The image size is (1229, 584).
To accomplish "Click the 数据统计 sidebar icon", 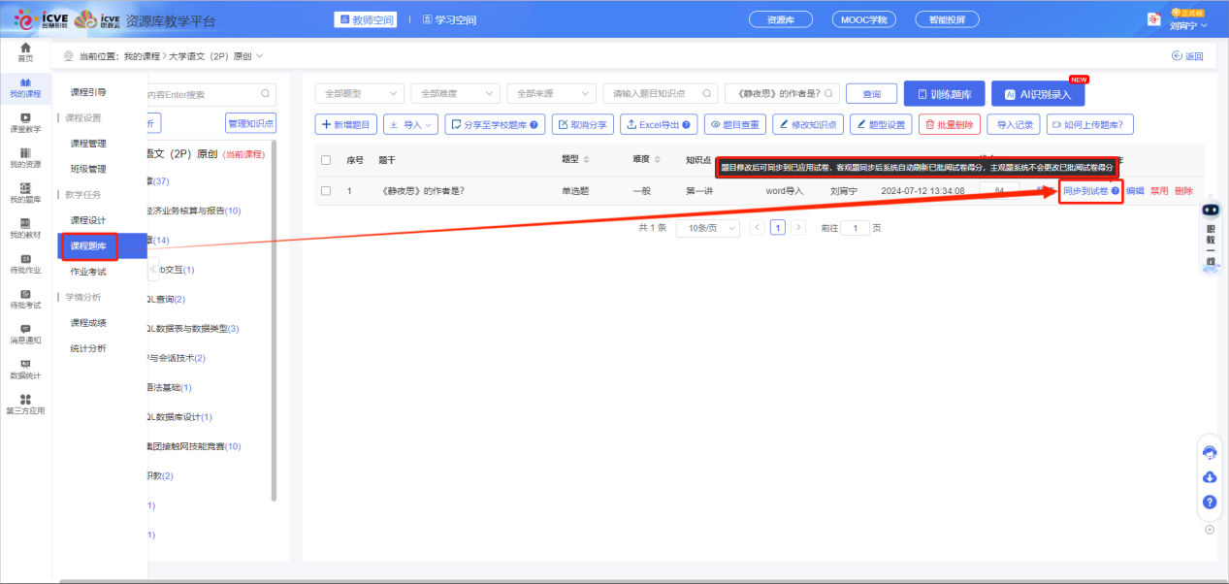I will coord(25,369).
